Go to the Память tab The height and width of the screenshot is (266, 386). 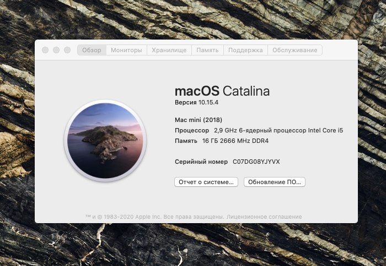pos(207,50)
